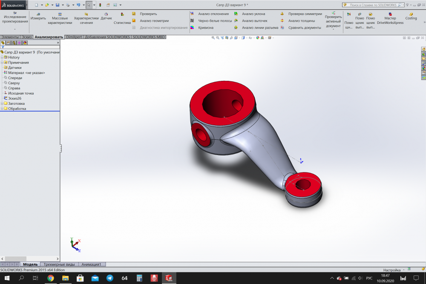426x284 pixels.
Task: Switch to the Анимация1 bottom tab
Action: tap(92, 264)
